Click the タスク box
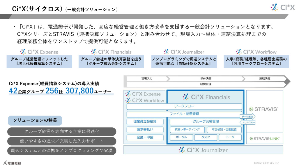The height and width of the screenshot is (168, 297). click(x=206, y=137)
